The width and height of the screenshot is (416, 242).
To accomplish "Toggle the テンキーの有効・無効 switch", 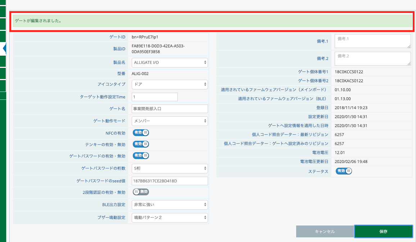I will click(x=141, y=144).
